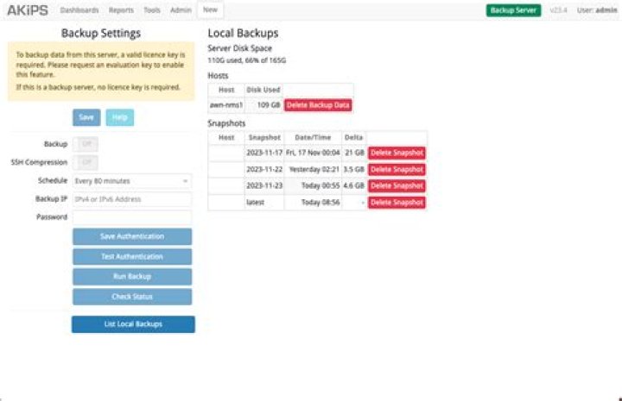Click the green Backup Server badge
The image size is (622, 401).
tap(513, 10)
